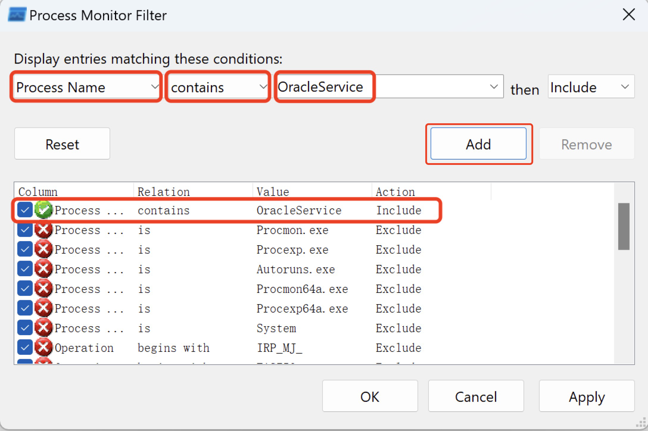The height and width of the screenshot is (431, 648).
Task: Click red exclude icon on System row
Action: [43, 328]
